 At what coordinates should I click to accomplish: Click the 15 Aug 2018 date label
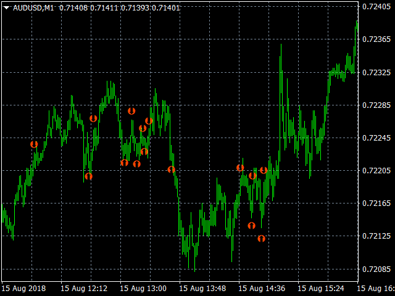pyautogui.click(x=23, y=288)
